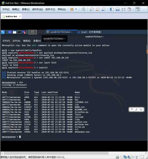Click the 简 simplified Chinese IME toggle
Screen dimensions: 148x159
click(141, 109)
